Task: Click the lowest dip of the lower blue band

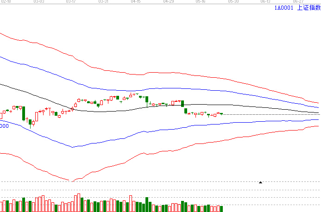Action: (x=73, y=147)
